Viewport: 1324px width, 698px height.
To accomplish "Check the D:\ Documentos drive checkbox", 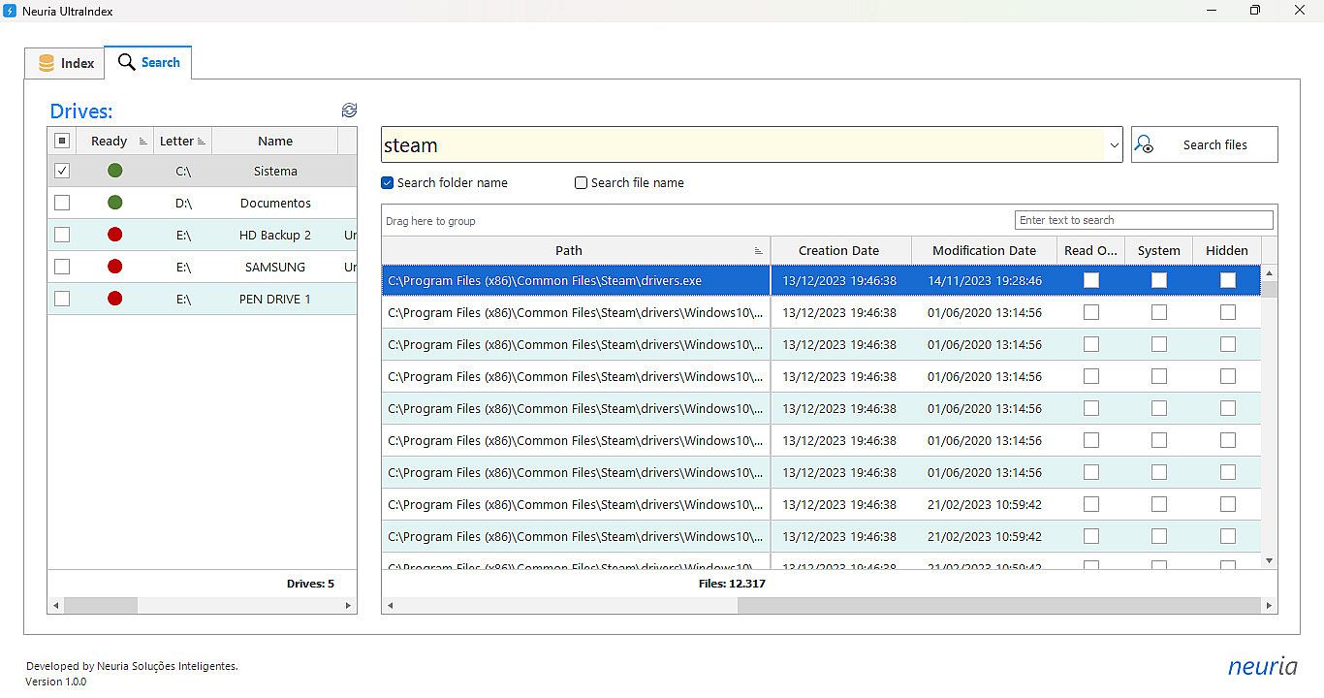I will (x=62, y=203).
